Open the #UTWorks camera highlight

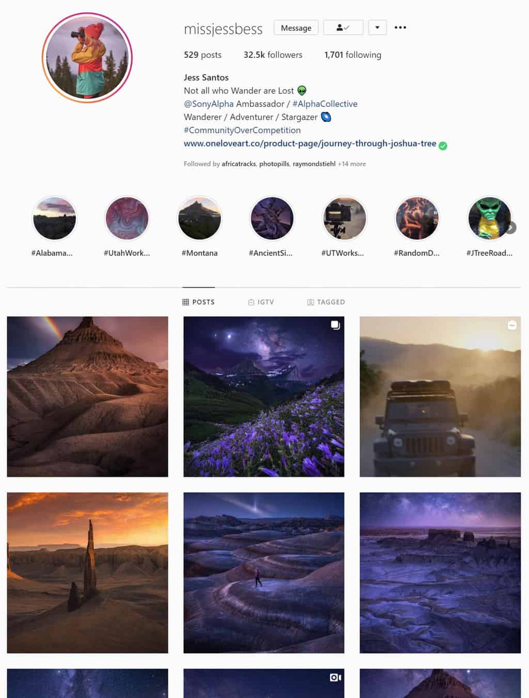(344, 218)
